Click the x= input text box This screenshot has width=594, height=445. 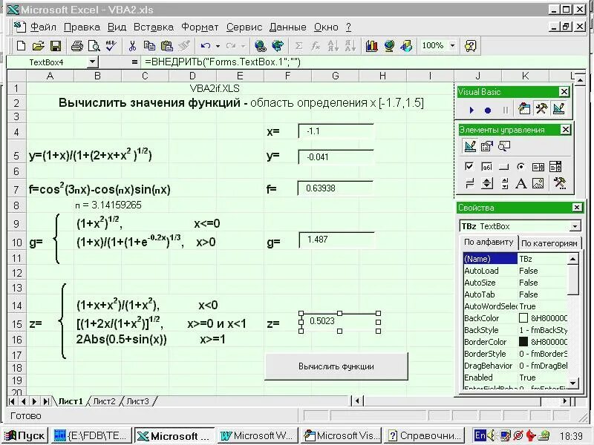coord(336,131)
